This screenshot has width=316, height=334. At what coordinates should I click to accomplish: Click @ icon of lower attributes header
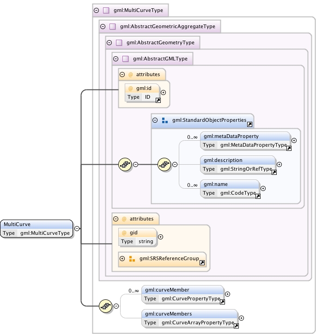[x=124, y=219]
